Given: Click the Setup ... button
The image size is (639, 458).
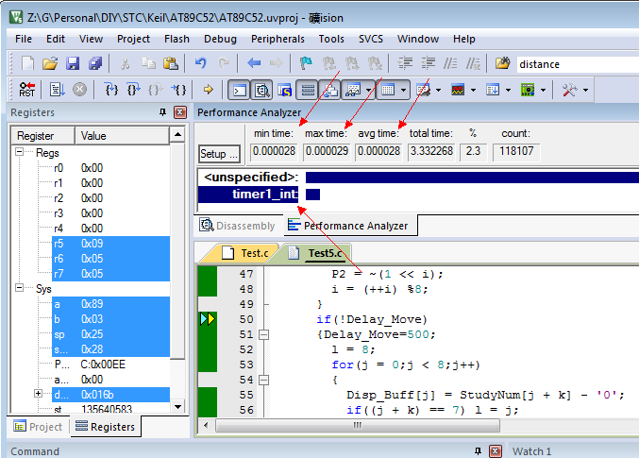Looking at the screenshot, I should pyautogui.click(x=219, y=154).
